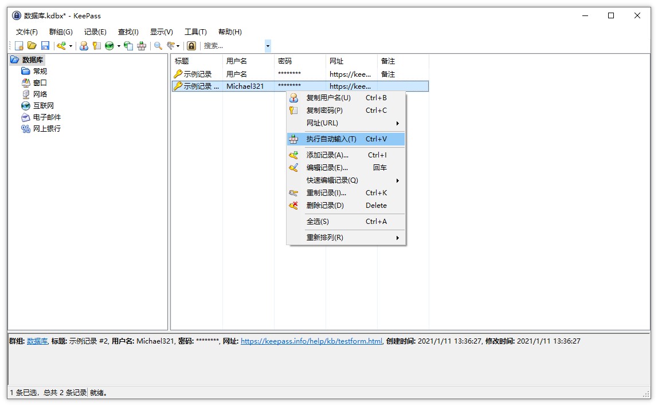The height and width of the screenshot is (406, 658).
Task: Click the quick search 搜索 field
Action: click(x=233, y=46)
